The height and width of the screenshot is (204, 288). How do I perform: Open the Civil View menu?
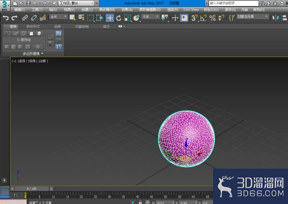[x=191, y=10]
